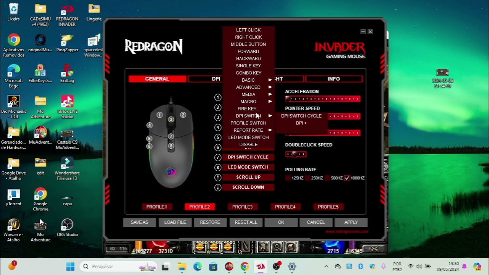
Task: Open the Lixeira recycle bin desktop icon
Action: tap(14, 12)
